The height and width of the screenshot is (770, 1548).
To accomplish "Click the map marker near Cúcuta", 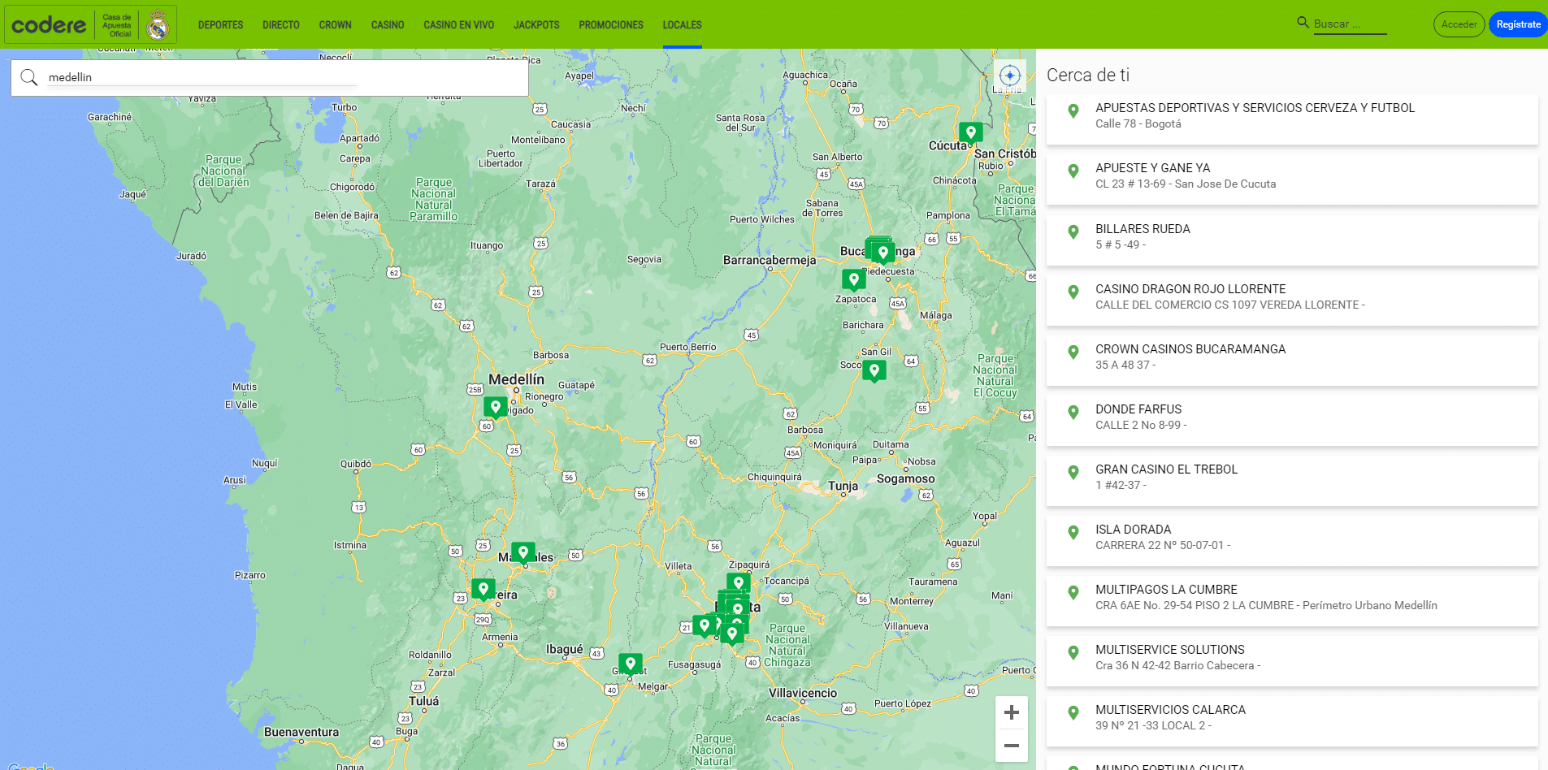I will click(971, 131).
